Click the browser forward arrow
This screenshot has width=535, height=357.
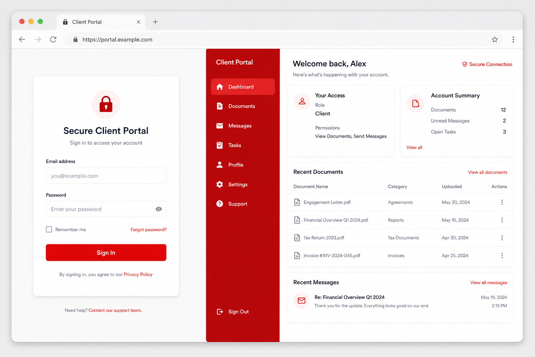pyautogui.click(x=38, y=39)
